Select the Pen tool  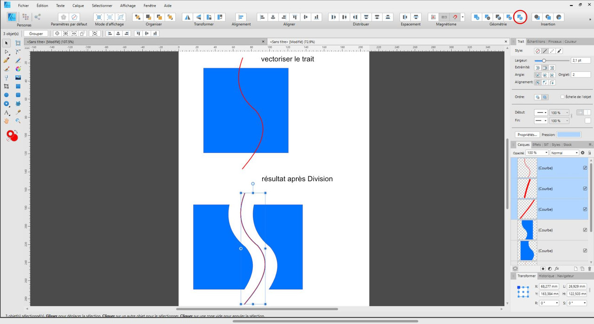[6, 60]
